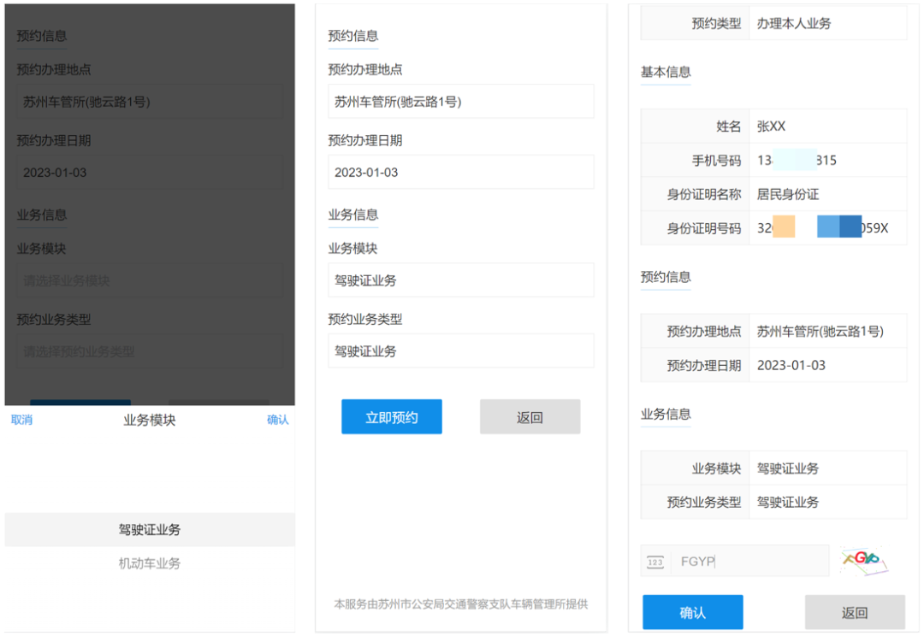The height and width of the screenshot is (636, 924).
Task: Click the 2023-01-03 date field above 立即预约
Action: 460,173
